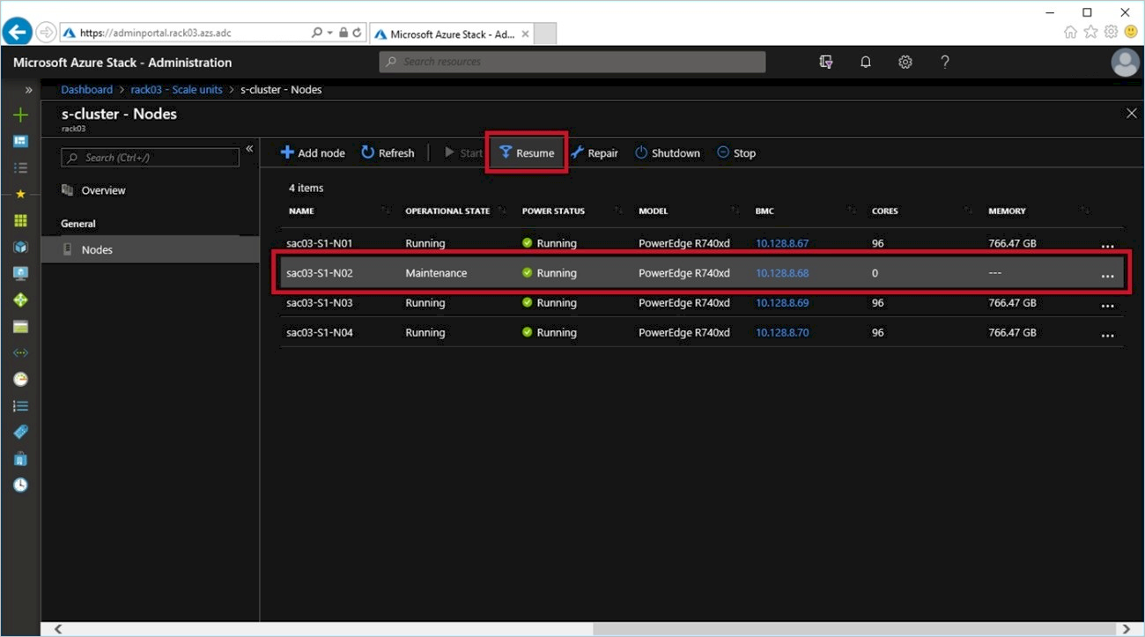Screen dimensions: 1145x637
Task: Open the Virtual machines monitor icon
Action: (20, 273)
